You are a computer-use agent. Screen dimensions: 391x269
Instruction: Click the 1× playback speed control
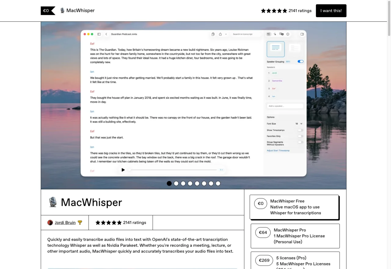(221, 170)
